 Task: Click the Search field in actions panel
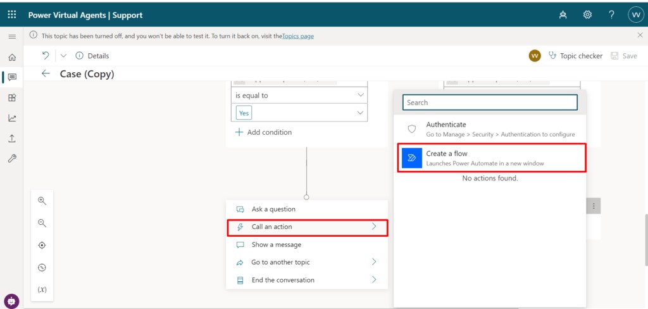[490, 103]
